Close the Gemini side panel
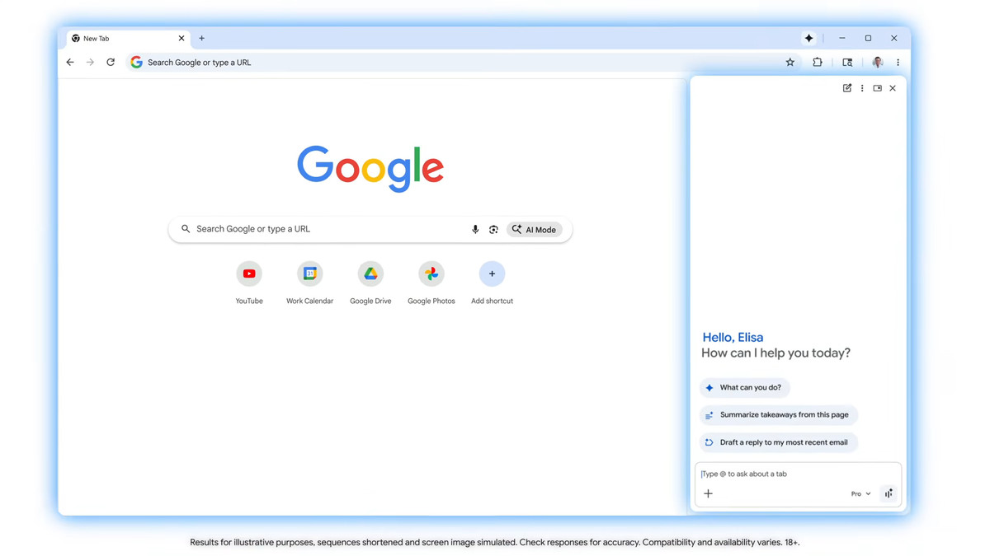This screenshot has height=556, width=990. point(893,88)
